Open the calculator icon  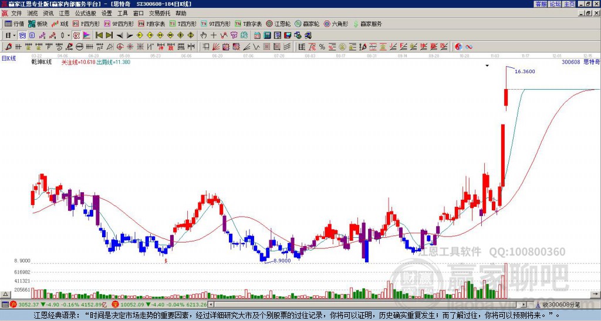point(267,36)
